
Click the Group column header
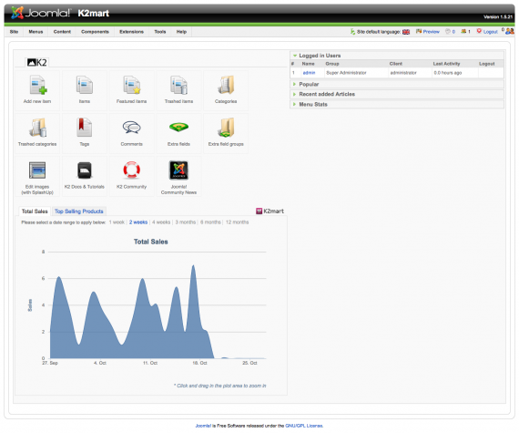coord(332,64)
